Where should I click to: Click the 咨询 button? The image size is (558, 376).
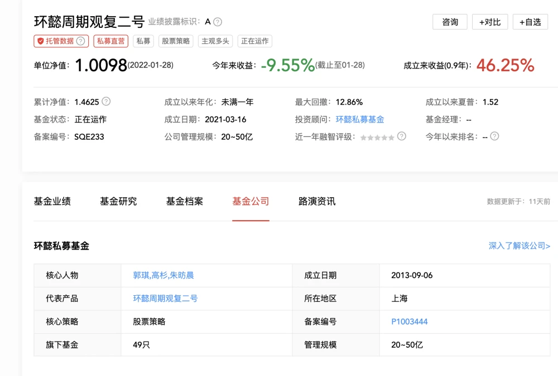[450, 22]
